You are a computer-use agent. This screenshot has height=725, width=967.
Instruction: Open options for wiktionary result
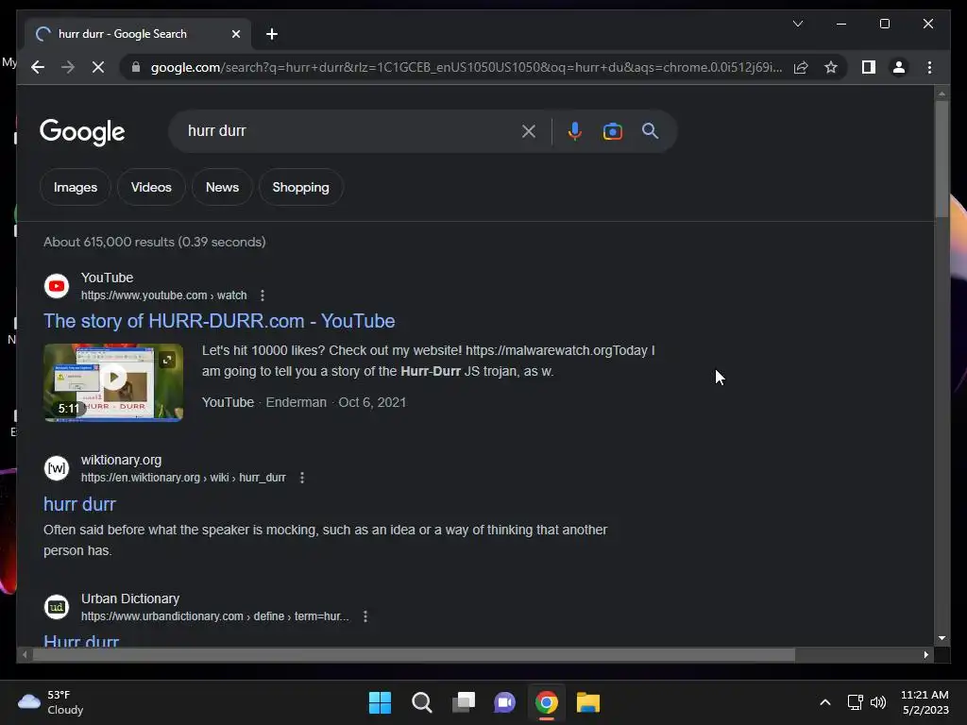301,478
